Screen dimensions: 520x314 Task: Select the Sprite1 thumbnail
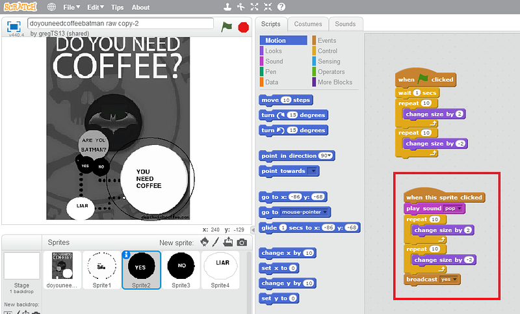coord(102,270)
